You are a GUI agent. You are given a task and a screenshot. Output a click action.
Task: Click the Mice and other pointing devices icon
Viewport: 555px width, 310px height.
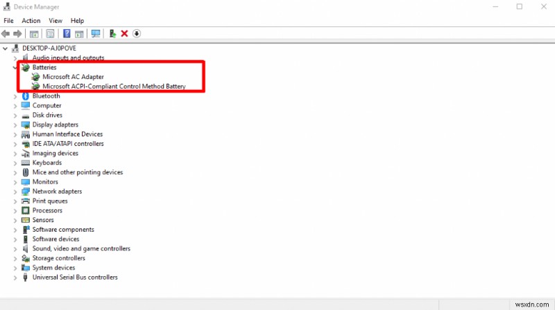[26, 172]
